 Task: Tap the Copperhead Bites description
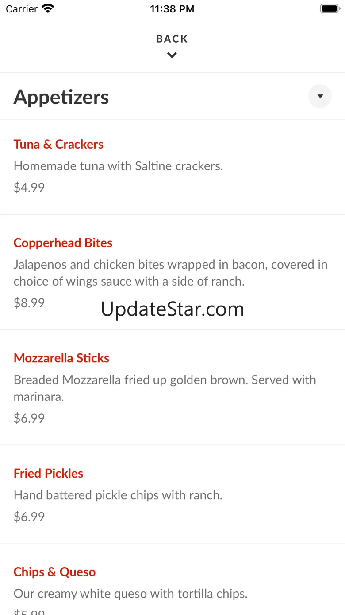pyautogui.click(x=170, y=273)
